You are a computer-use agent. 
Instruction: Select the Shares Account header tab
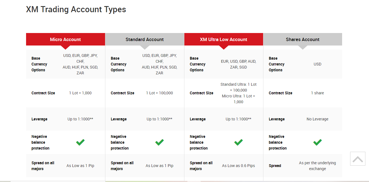(303, 39)
